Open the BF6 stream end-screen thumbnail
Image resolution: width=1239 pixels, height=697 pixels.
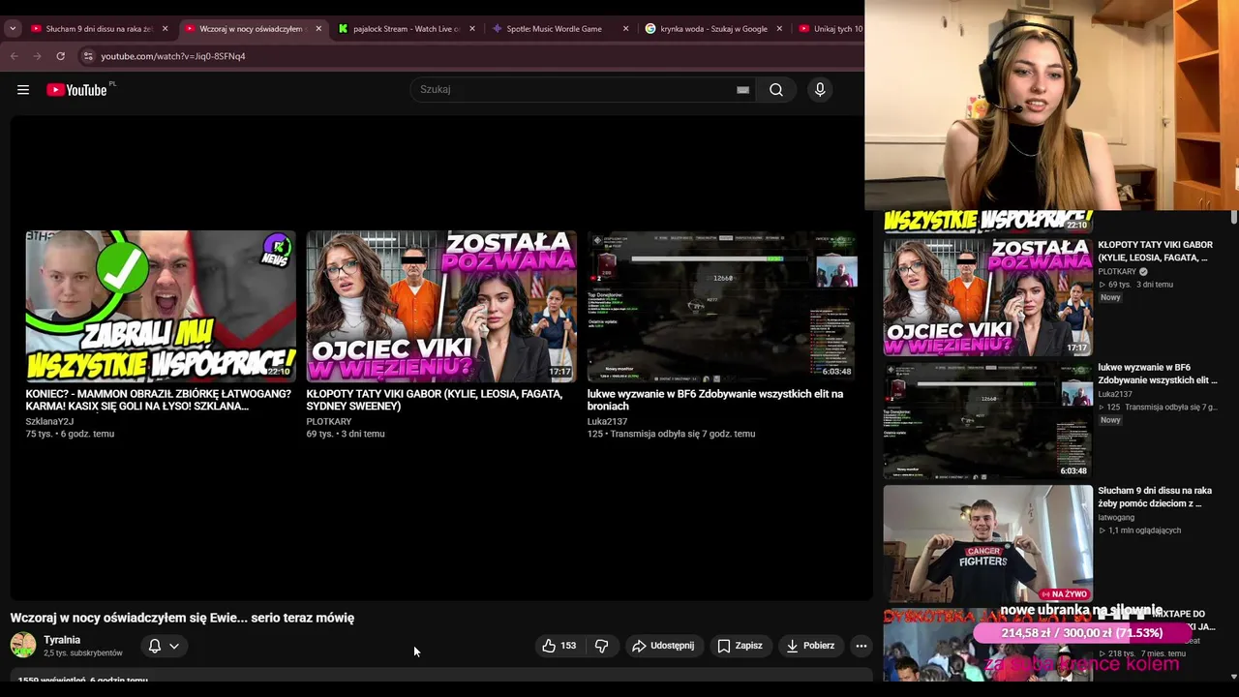pyautogui.click(x=722, y=306)
